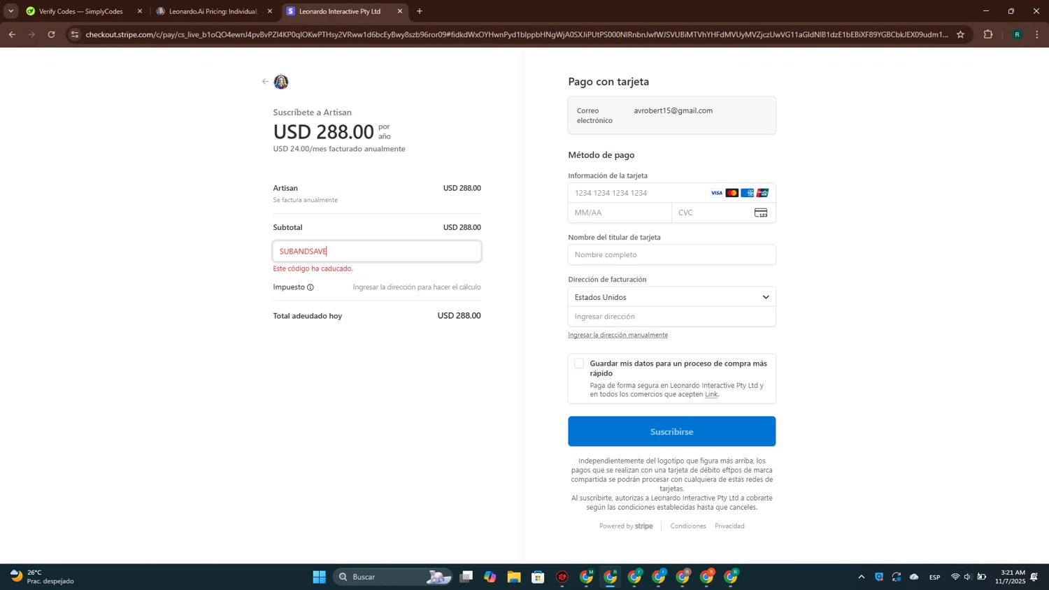The image size is (1049, 590).
Task: Open Chrome's three-dot menu
Action: click(1037, 34)
